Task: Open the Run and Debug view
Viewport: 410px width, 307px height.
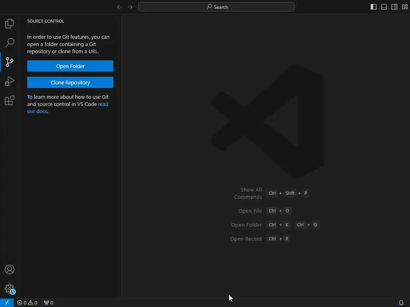Action: [x=10, y=81]
